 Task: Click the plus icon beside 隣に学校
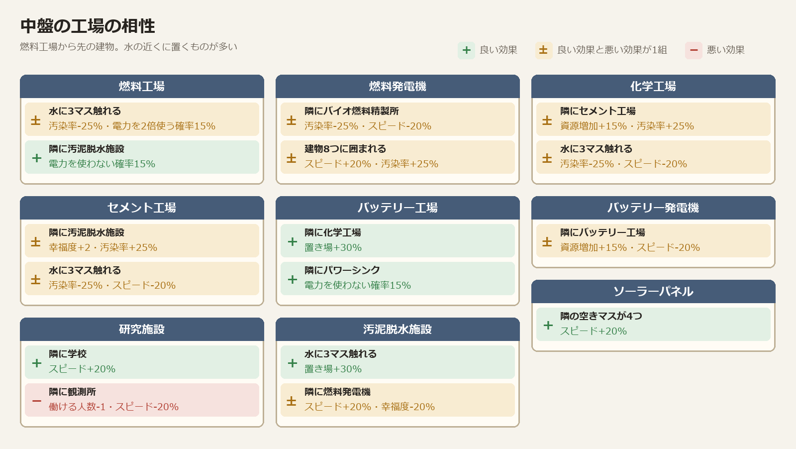tap(37, 363)
